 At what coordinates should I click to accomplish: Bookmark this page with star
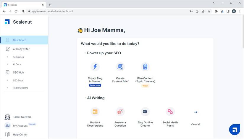tap(209, 11)
